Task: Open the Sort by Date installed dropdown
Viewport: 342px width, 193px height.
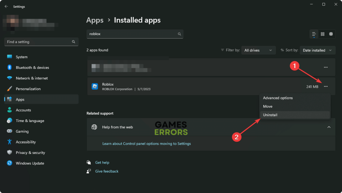Action: [317, 50]
